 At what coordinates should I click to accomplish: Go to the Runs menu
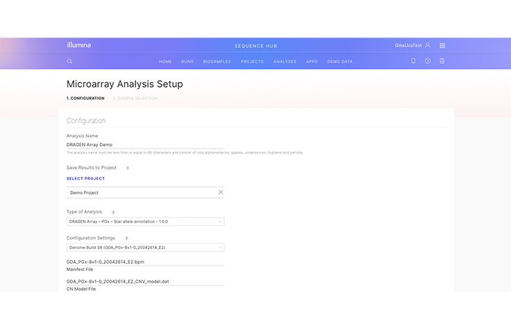(x=187, y=61)
